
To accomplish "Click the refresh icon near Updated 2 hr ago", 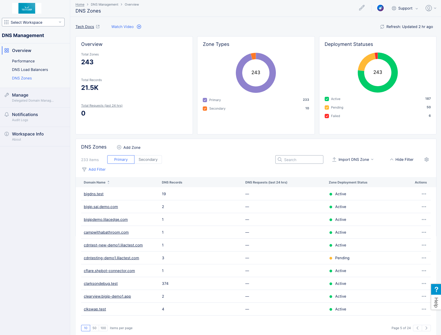I will click(x=382, y=27).
